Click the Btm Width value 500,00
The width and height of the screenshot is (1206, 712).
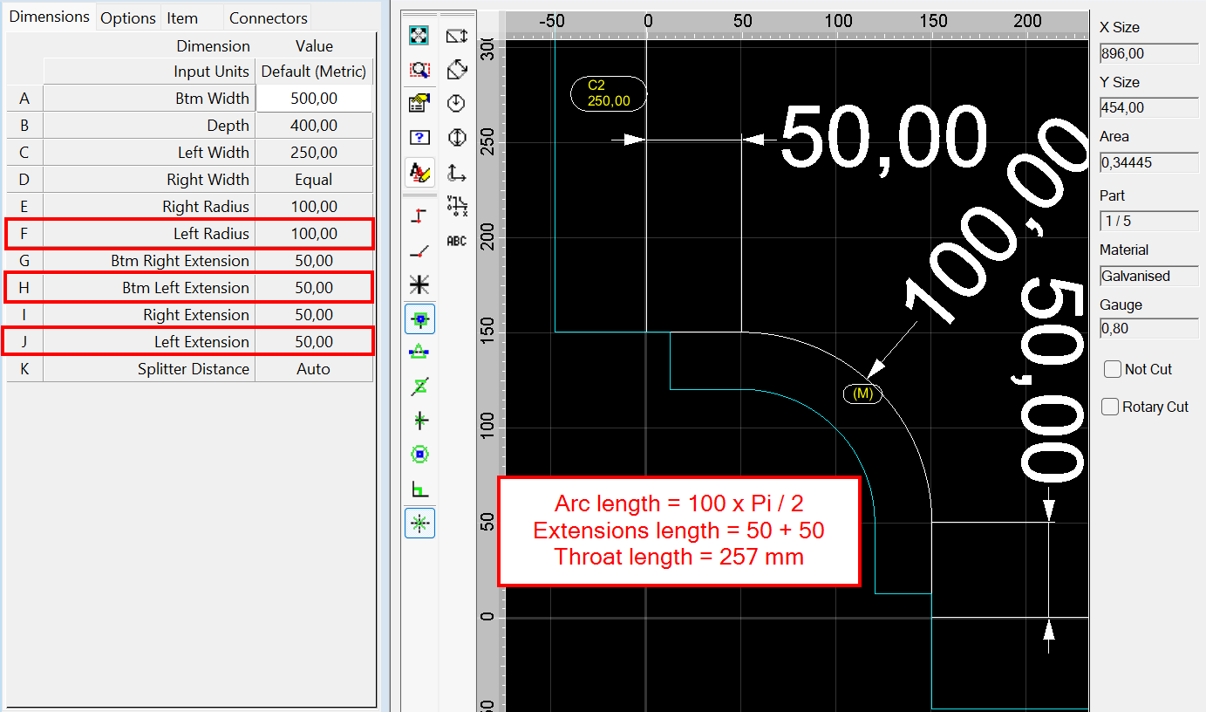[314, 98]
